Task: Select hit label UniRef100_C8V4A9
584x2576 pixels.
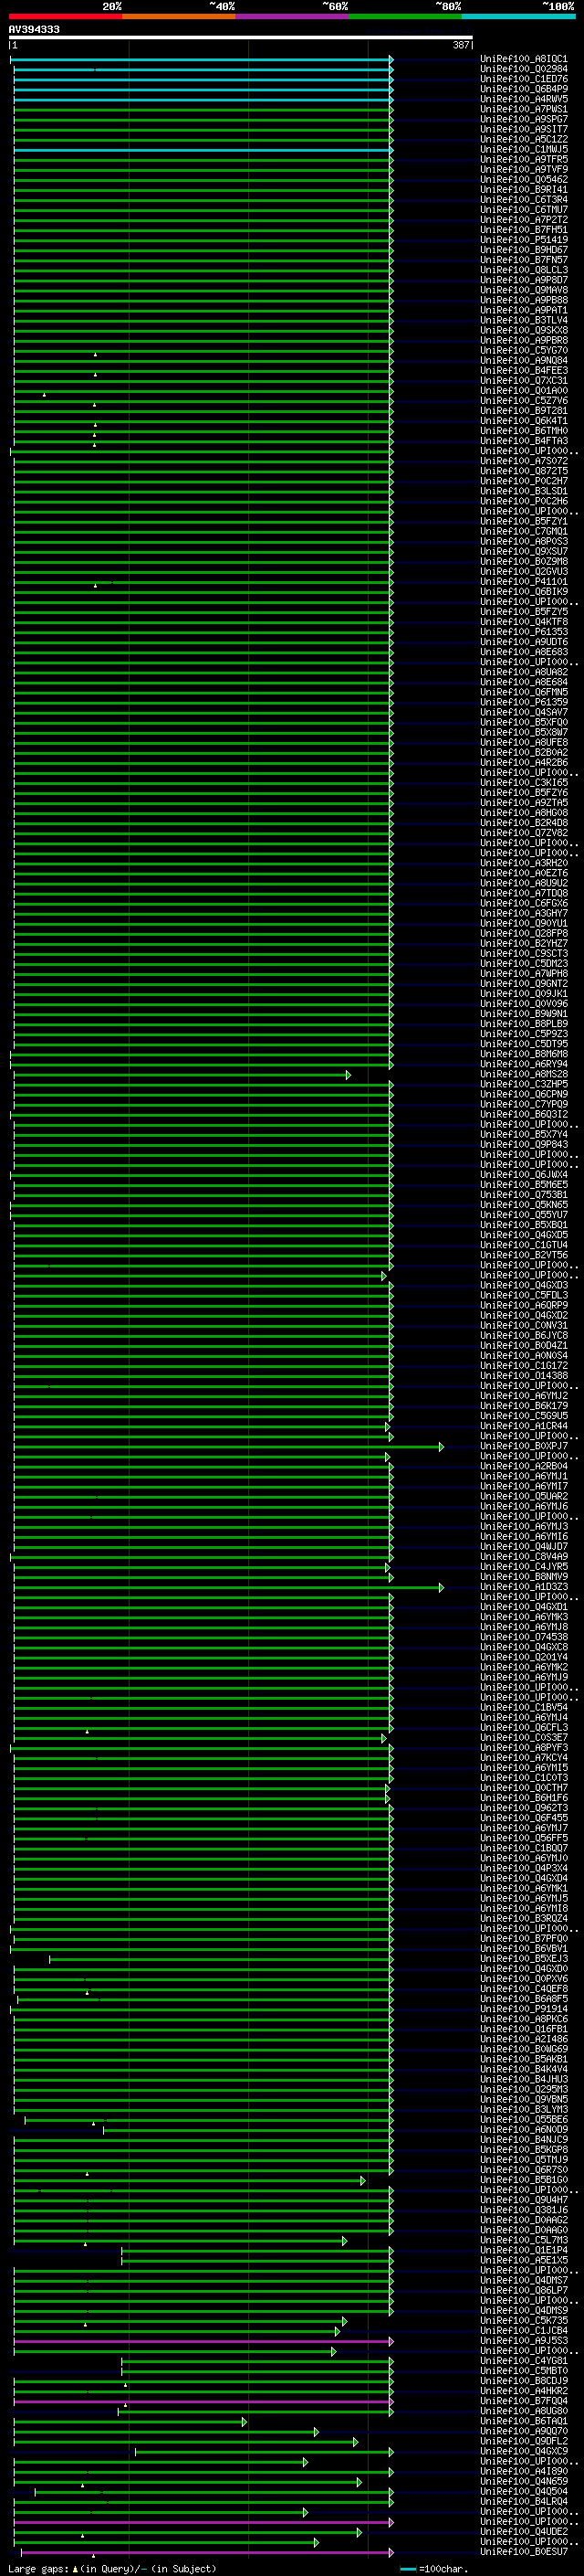Action: pyautogui.click(x=524, y=1557)
